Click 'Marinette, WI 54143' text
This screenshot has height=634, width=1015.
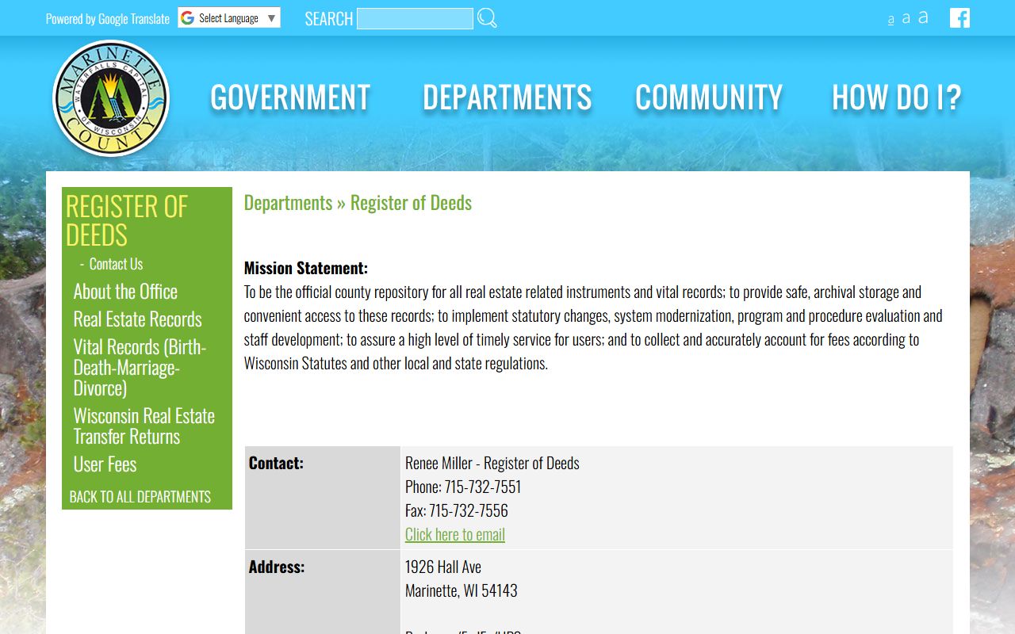pyautogui.click(x=462, y=590)
